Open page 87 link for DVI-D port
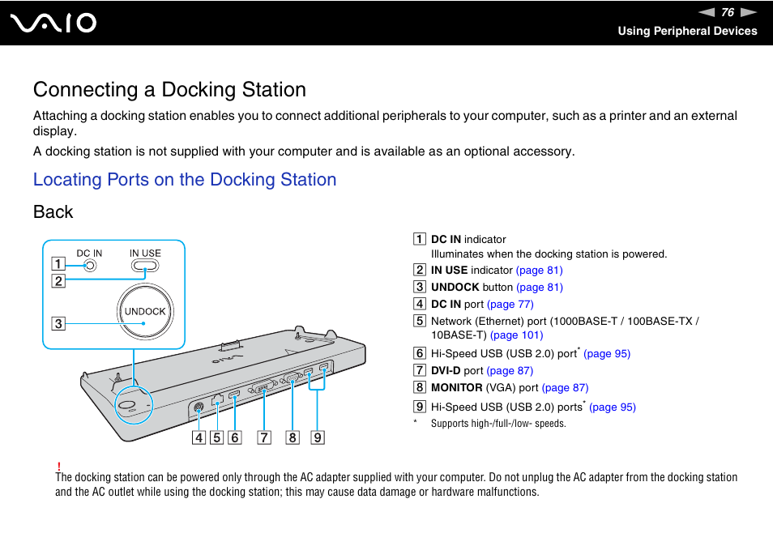Viewport: 773px width, 546px height. coord(510,370)
